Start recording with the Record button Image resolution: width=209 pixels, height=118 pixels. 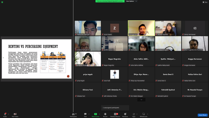point(105,115)
